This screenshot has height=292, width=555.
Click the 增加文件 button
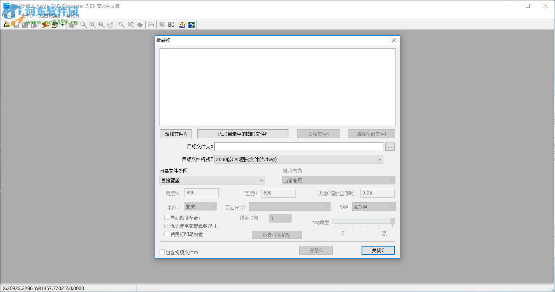coord(176,134)
